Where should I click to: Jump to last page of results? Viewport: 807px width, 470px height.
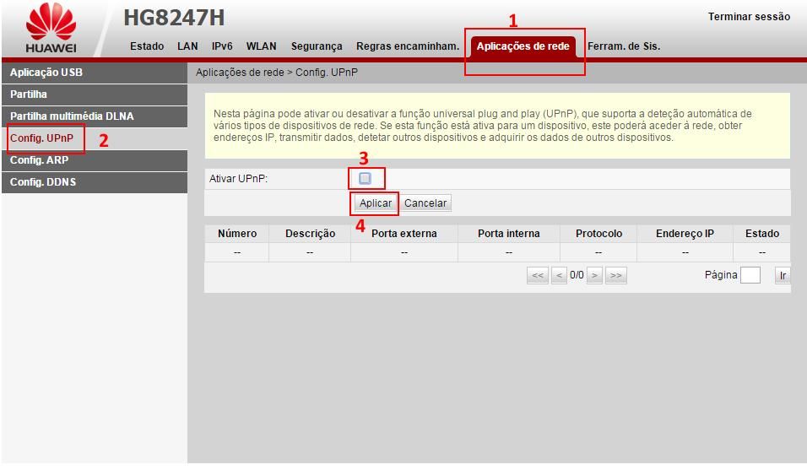pyautogui.click(x=615, y=275)
